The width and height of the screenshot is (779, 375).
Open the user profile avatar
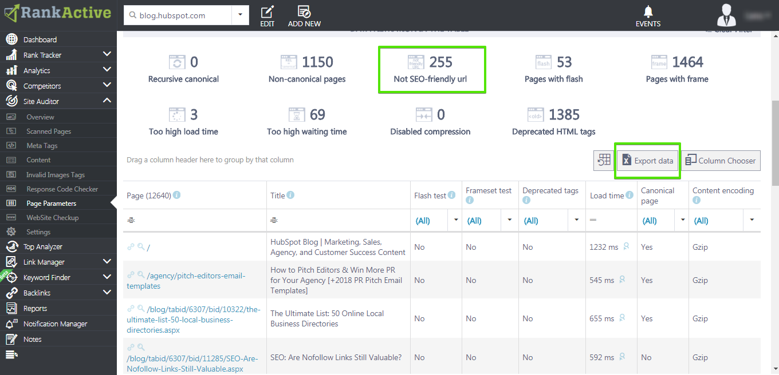click(727, 14)
